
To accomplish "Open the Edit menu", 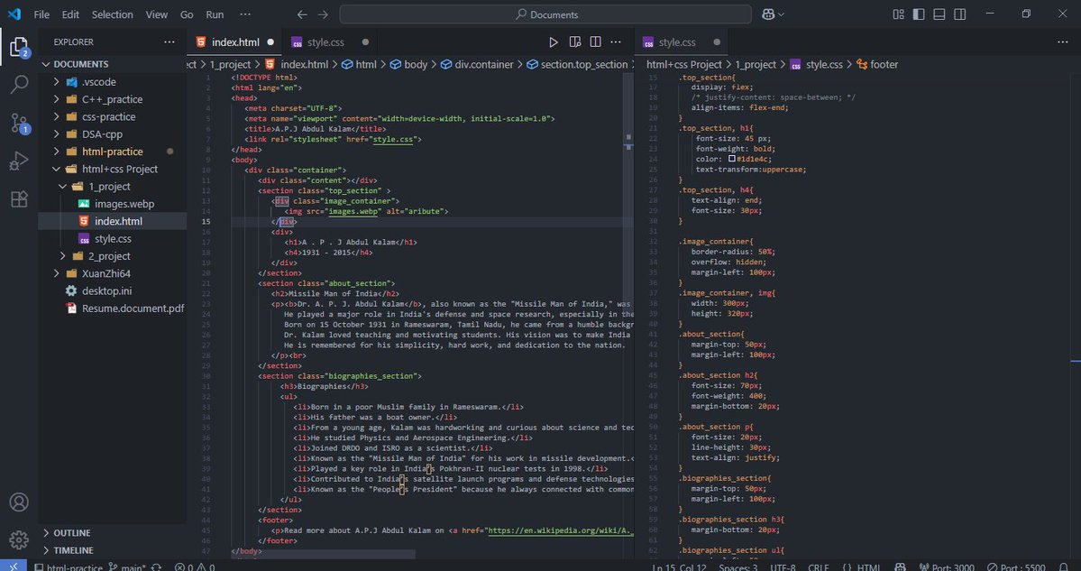I will point(70,14).
